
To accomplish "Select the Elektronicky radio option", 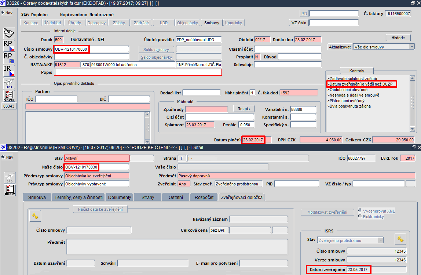I will pos(360,216).
